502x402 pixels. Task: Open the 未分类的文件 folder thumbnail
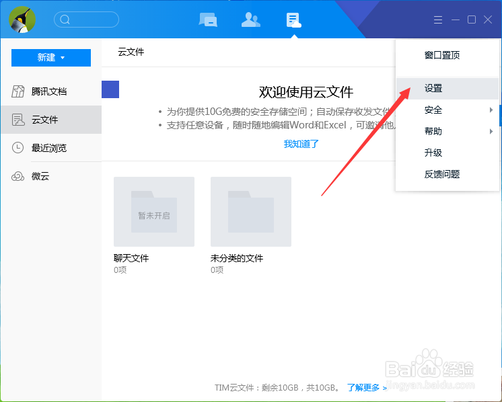click(x=251, y=212)
